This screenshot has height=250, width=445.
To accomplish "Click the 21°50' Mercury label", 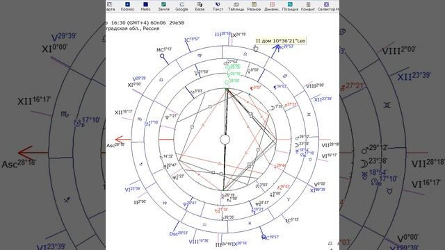I will [201, 72].
